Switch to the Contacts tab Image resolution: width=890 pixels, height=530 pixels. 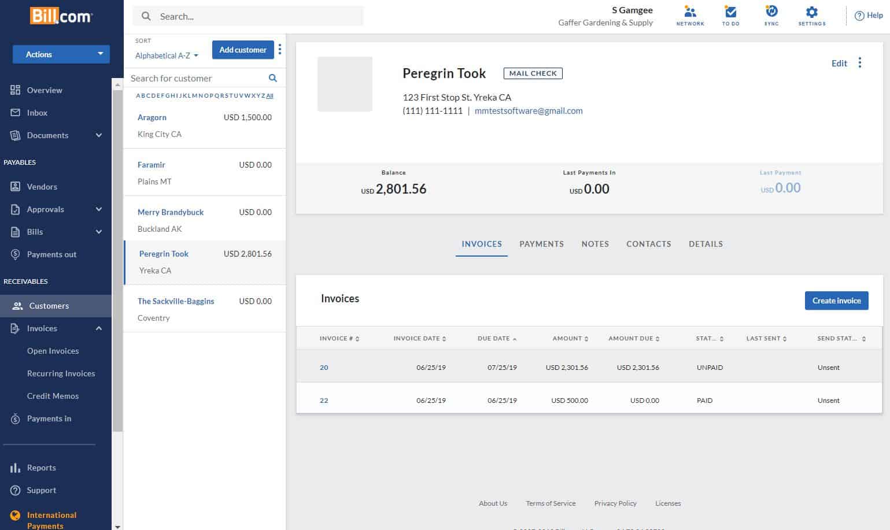(x=648, y=244)
